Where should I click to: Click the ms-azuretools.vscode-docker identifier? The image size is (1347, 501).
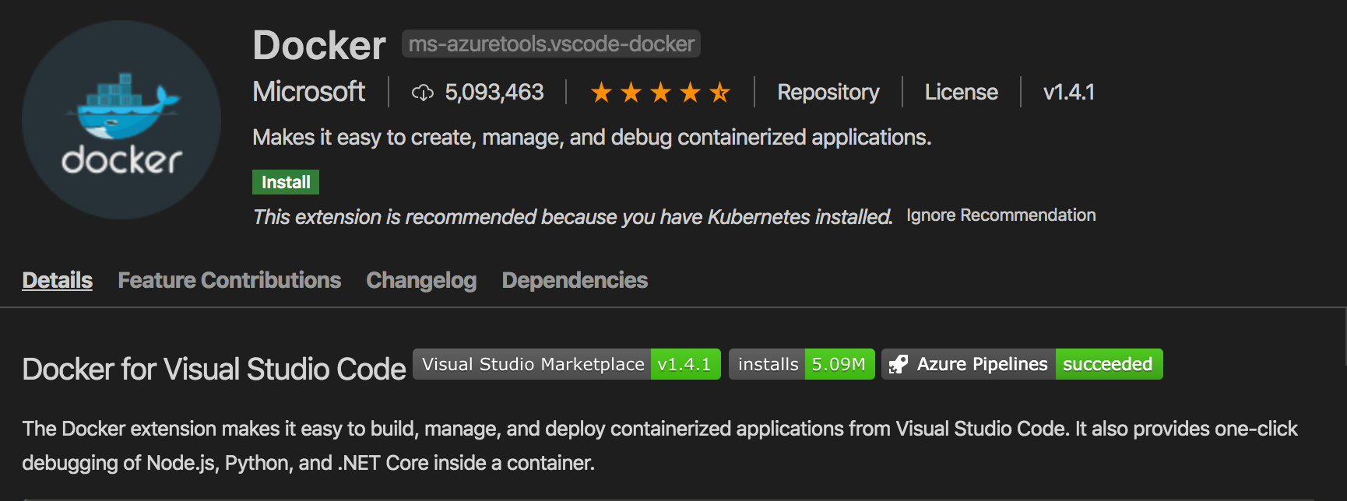(x=551, y=44)
